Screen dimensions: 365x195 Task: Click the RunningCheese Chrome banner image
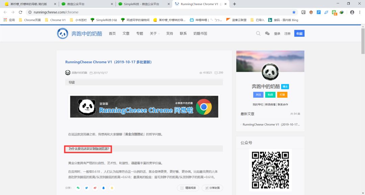coord(144,107)
